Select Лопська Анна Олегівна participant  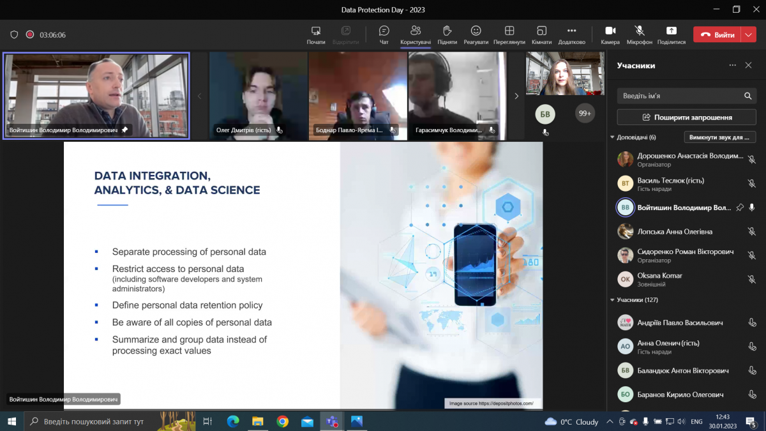(687, 232)
